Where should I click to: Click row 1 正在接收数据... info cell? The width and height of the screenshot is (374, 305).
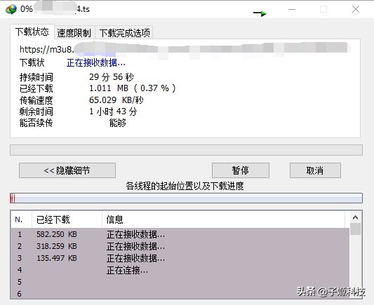pyautogui.click(x=135, y=234)
